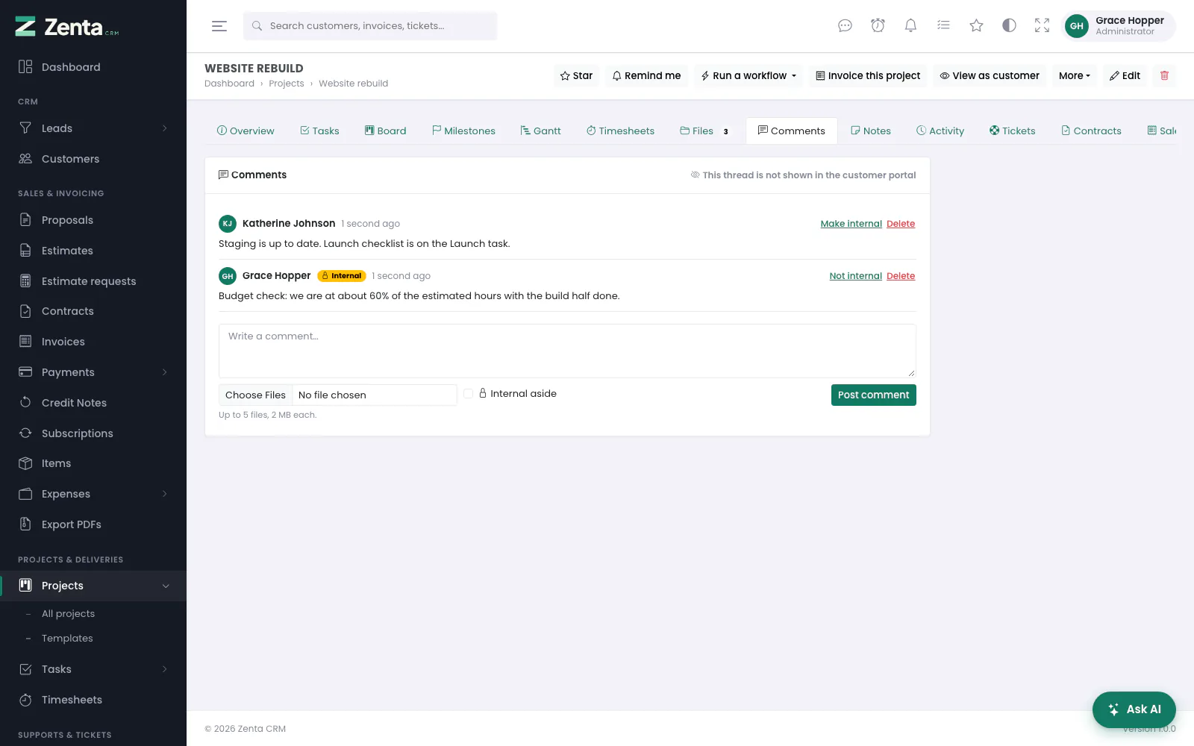1194x746 pixels.
Task: Open the reminders alarm clock icon
Action: pos(878,26)
